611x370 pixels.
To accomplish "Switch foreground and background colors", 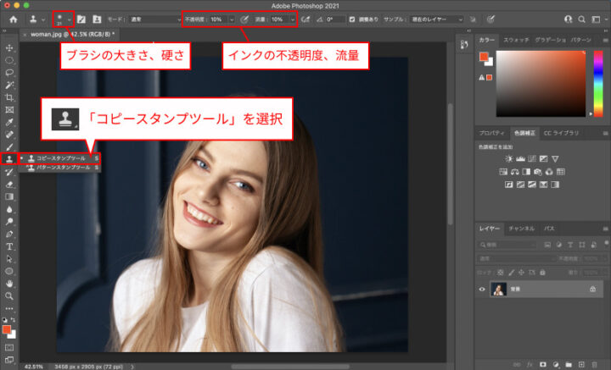I will [14, 319].
